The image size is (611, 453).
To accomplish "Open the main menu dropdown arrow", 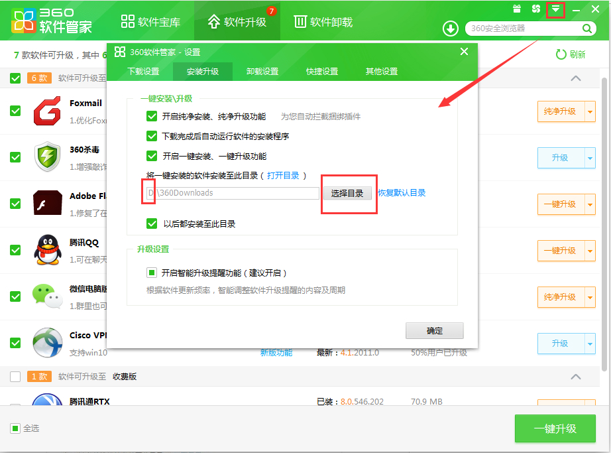I will pyautogui.click(x=555, y=10).
